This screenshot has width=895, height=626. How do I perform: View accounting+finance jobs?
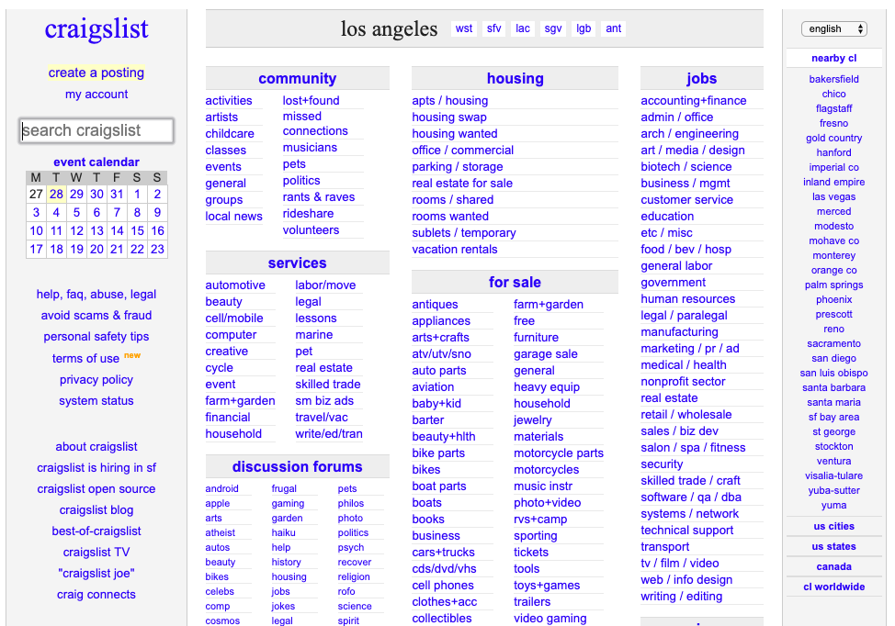[694, 100]
